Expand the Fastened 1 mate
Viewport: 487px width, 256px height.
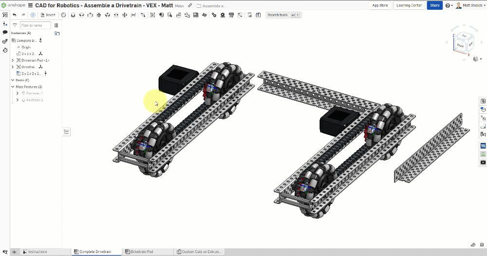point(18,93)
